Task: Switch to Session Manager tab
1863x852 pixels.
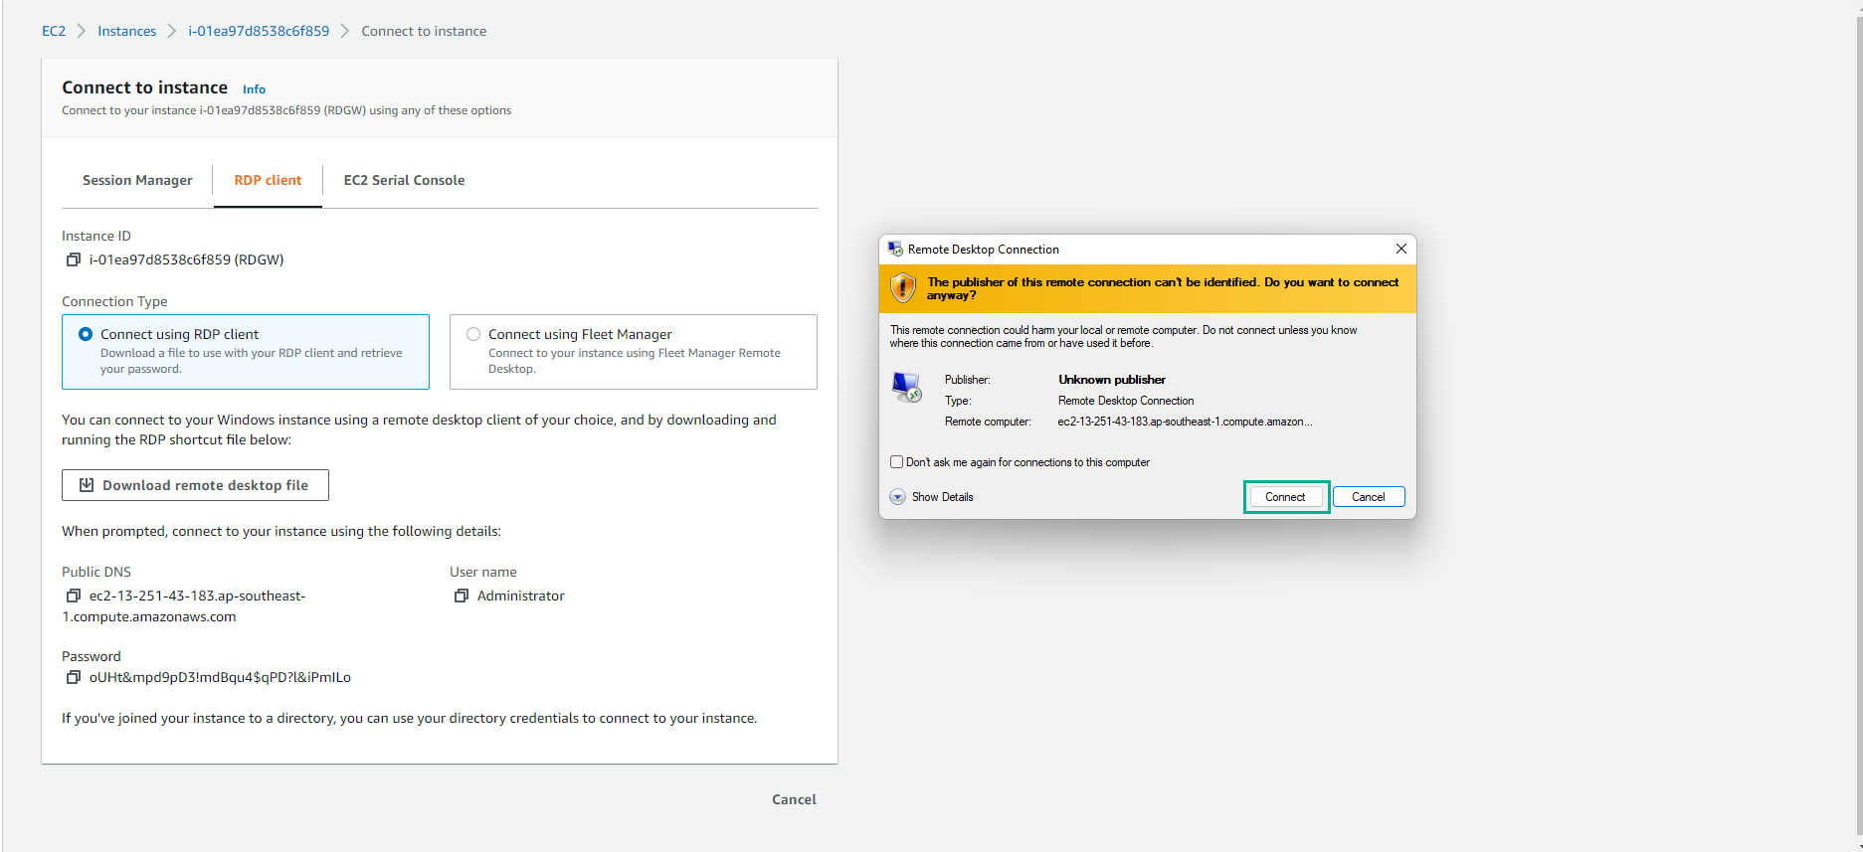Action: 137,180
